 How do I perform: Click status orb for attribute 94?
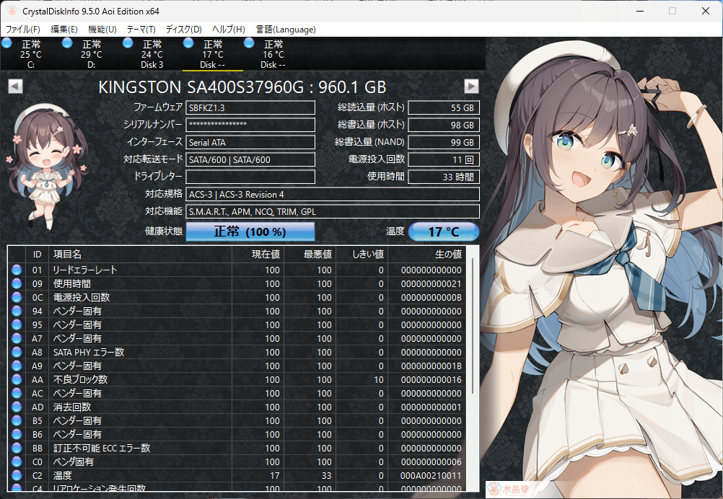tap(17, 311)
